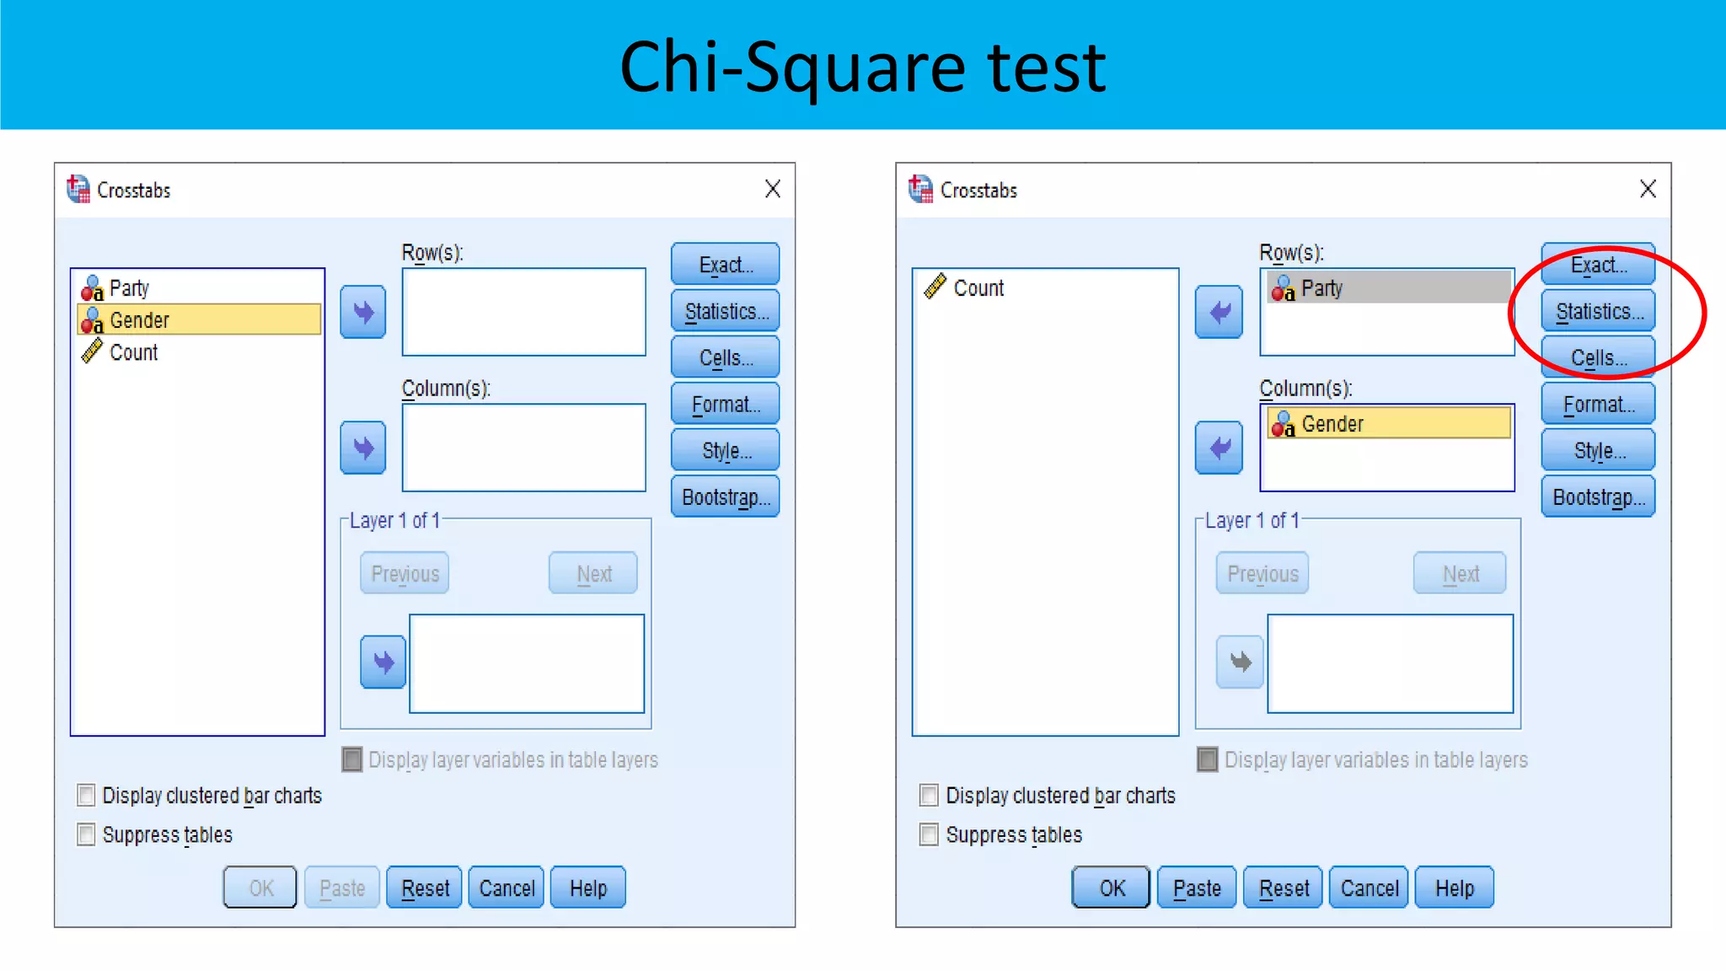This screenshot has width=1726, height=971.
Task: Click Layer arrow button in right Crosstabs dialog
Action: (x=1240, y=663)
